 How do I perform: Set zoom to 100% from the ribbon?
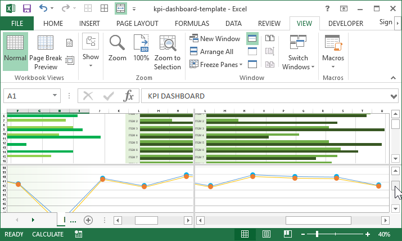[x=141, y=48]
